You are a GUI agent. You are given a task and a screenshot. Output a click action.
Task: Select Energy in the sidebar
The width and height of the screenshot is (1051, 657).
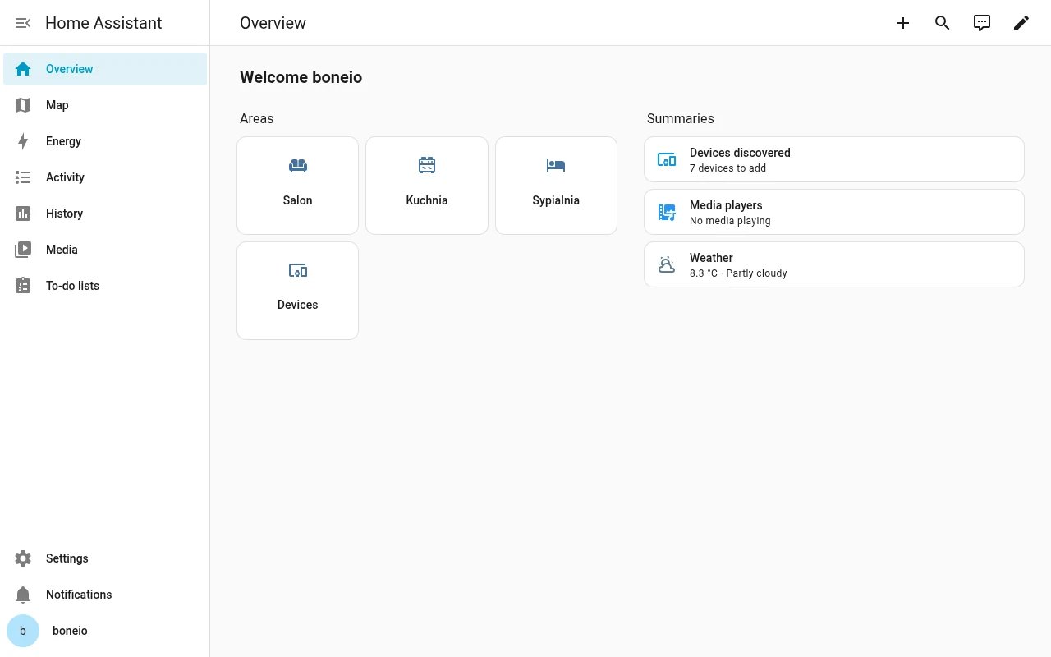(x=105, y=141)
